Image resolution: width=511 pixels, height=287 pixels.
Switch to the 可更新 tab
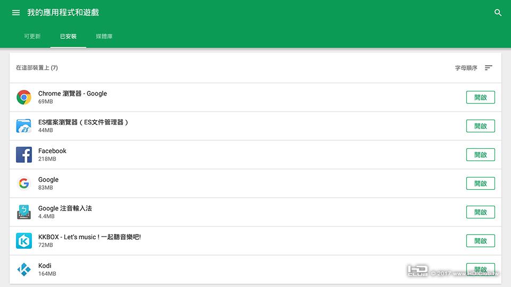tap(32, 37)
